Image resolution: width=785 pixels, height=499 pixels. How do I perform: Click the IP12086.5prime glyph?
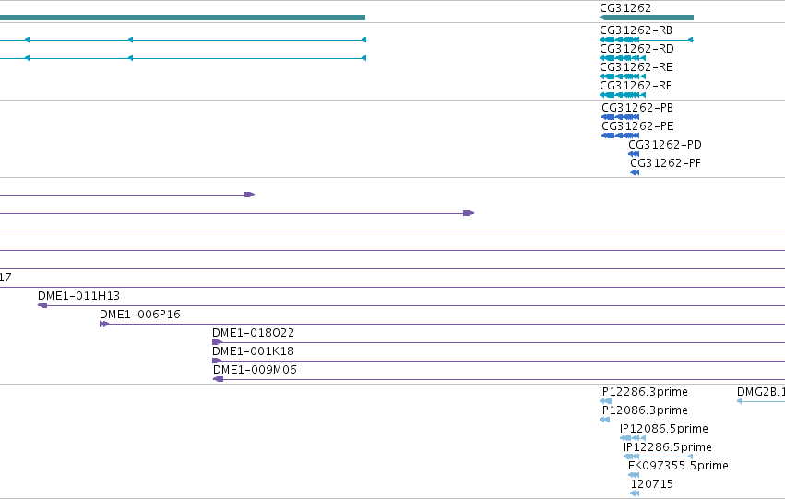pyautogui.click(x=633, y=438)
